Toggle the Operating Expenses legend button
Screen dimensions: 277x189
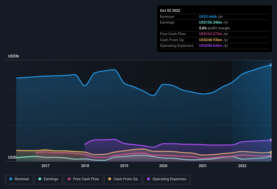pos(166,180)
